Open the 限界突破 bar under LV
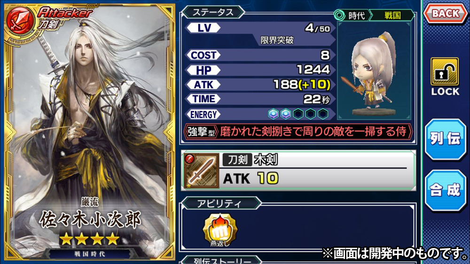Image resolution: width=470 pixels, height=264 pixels. click(x=277, y=40)
